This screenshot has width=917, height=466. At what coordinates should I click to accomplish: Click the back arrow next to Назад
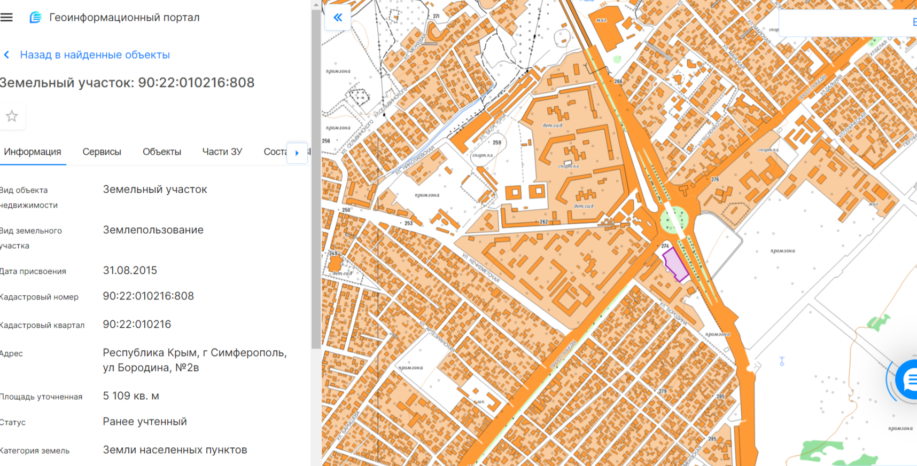pyautogui.click(x=6, y=55)
